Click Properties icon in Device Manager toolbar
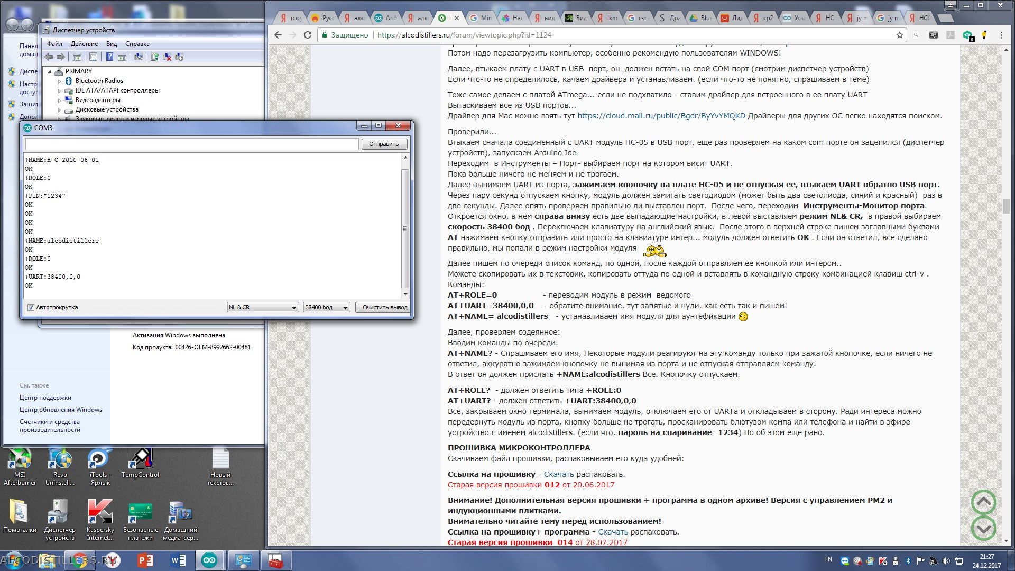The height and width of the screenshot is (571, 1015). [93, 57]
